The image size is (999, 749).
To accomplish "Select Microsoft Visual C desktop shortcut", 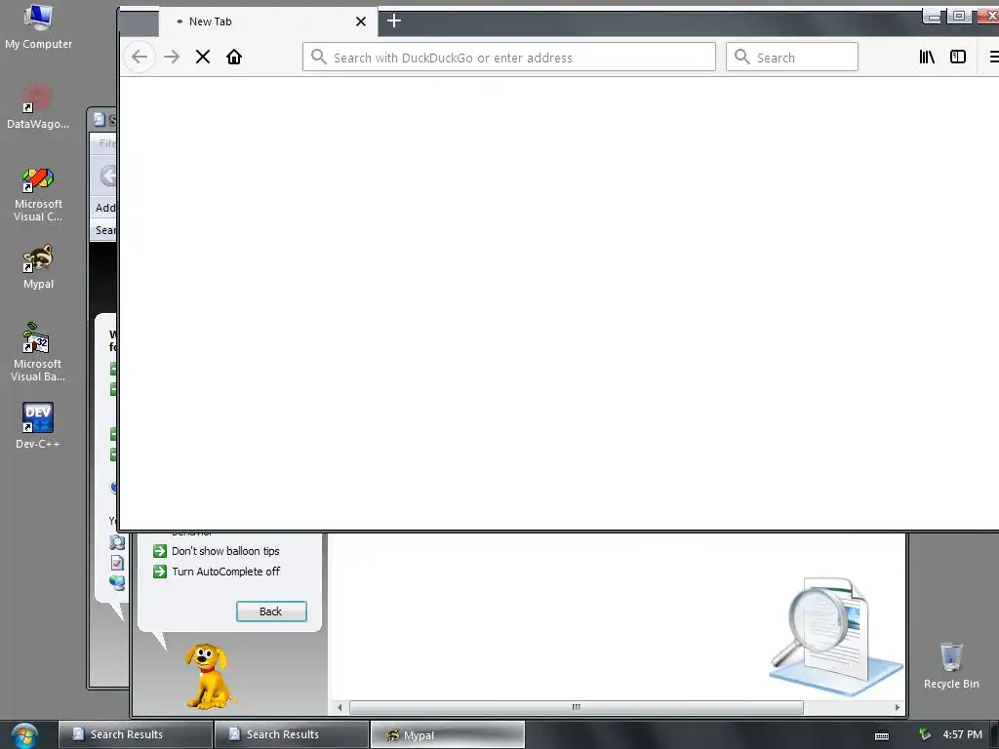I will coord(38,195).
